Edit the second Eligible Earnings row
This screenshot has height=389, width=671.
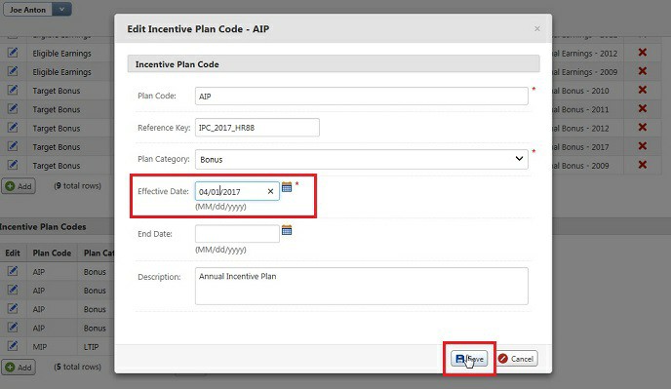(x=13, y=71)
